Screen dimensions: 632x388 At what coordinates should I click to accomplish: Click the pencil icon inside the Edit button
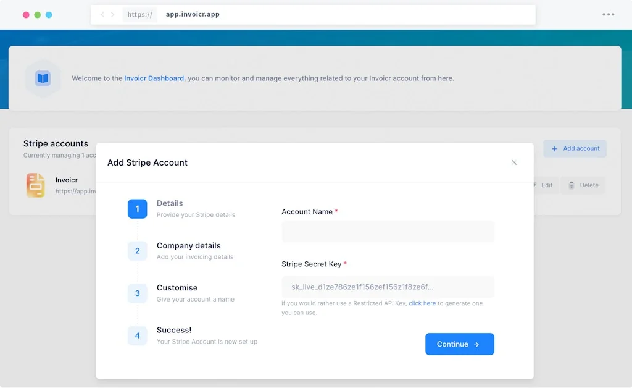536,185
